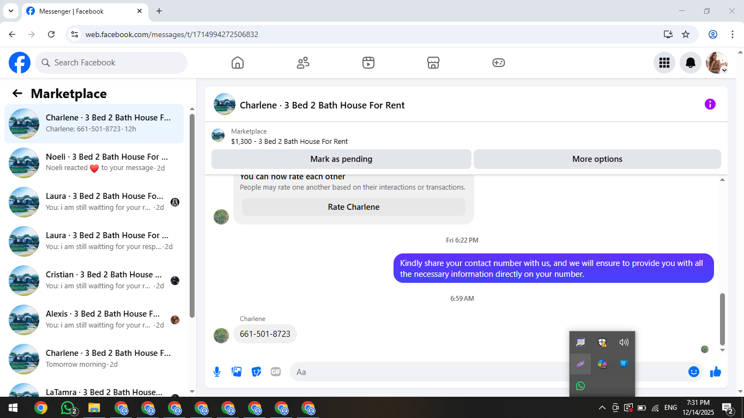
Task: Go to the Facebook logo home
Action: click(20, 63)
